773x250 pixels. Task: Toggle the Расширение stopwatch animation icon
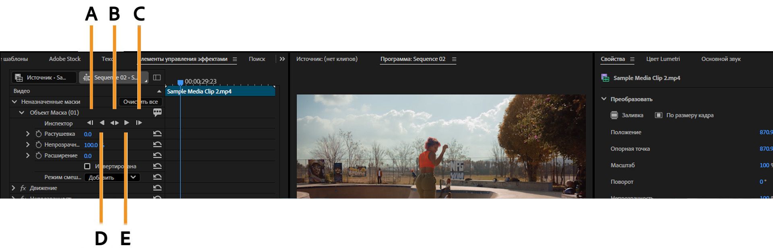click(x=39, y=155)
